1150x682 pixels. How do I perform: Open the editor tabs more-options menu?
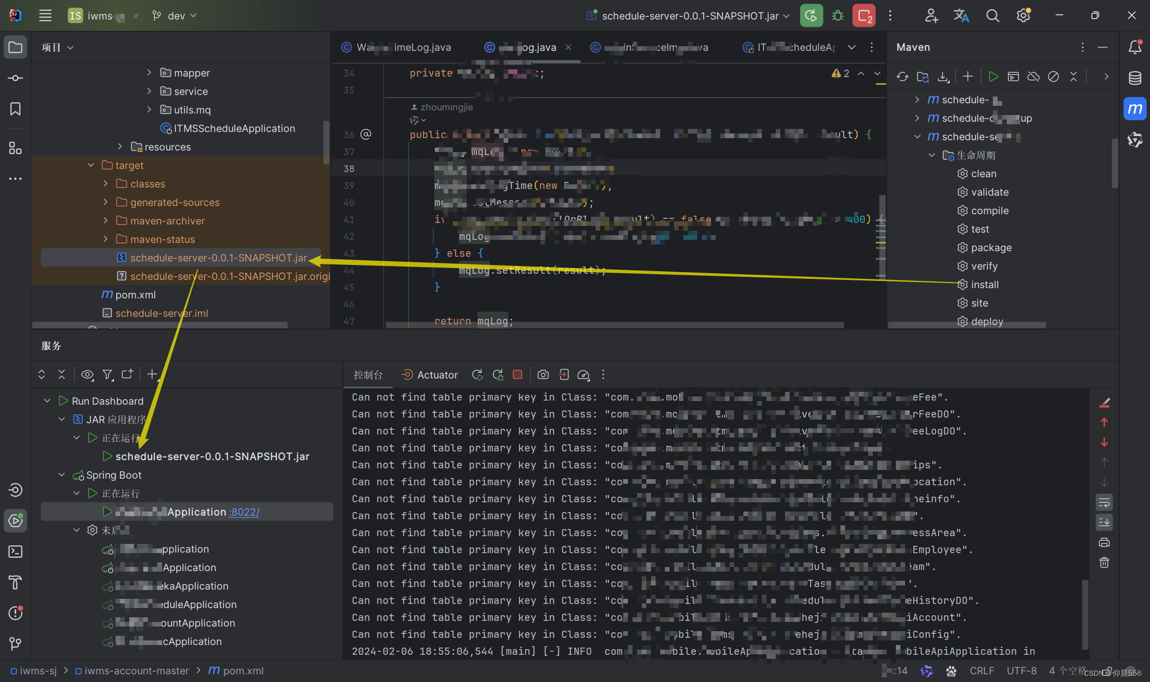tap(872, 47)
